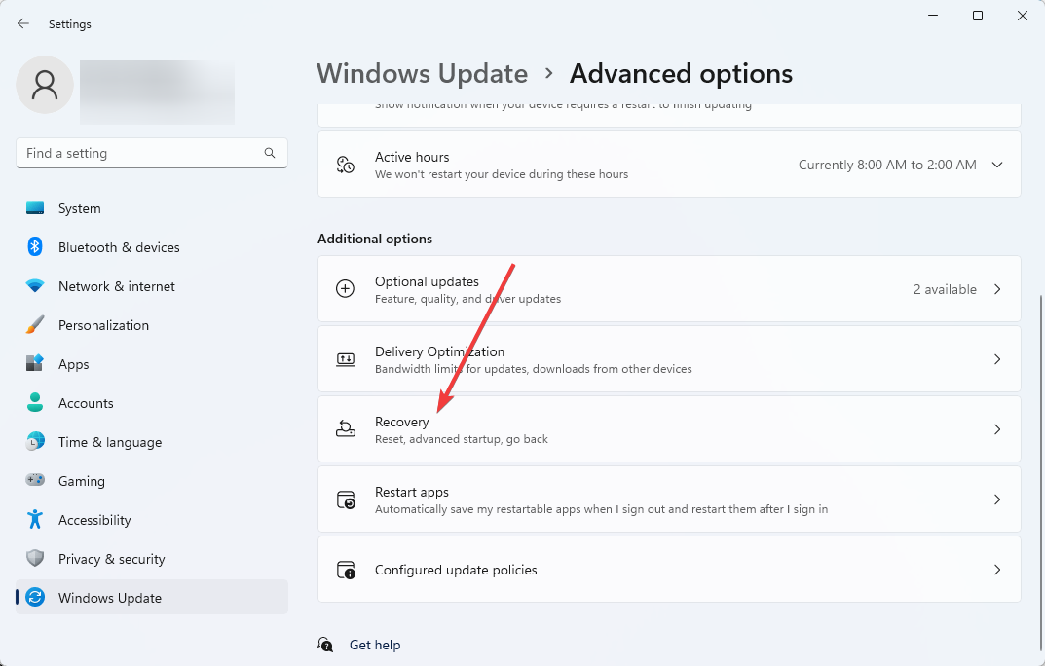Click the user profile avatar icon
The height and width of the screenshot is (666, 1045).
(x=45, y=85)
